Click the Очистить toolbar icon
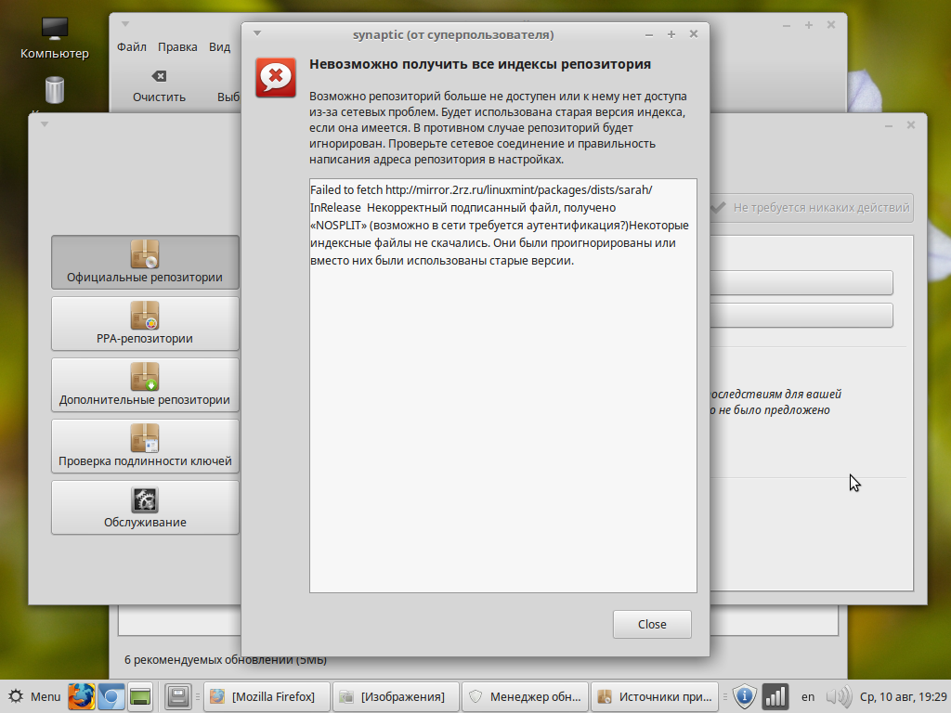The width and height of the screenshot is (951, 713). click(159, 85)
